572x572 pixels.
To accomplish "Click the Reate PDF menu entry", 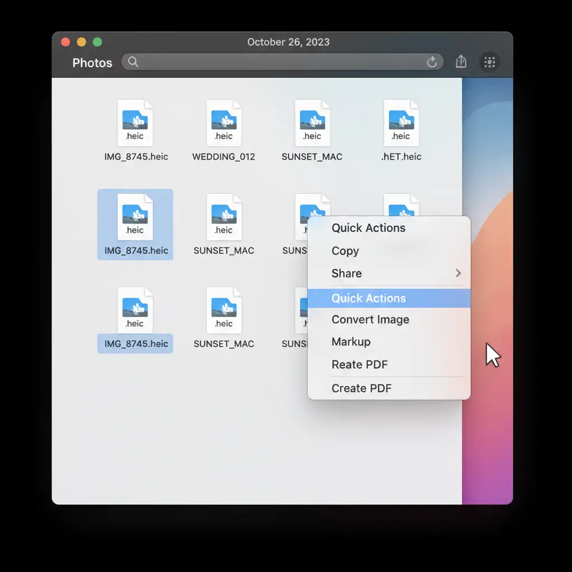I will pyautogui.click(x=359, y=365).
